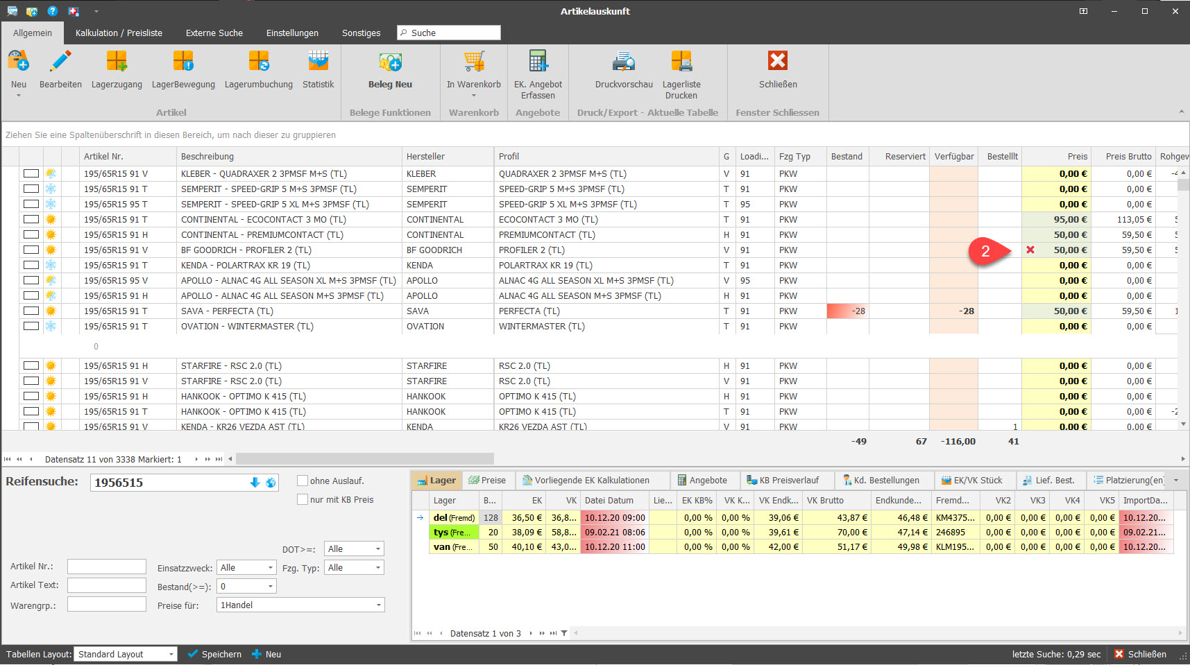Click the season icon in the KLEBER QUADRAXER row
Viewport: 1190px width, 665px height.
[x=51, y=173]
